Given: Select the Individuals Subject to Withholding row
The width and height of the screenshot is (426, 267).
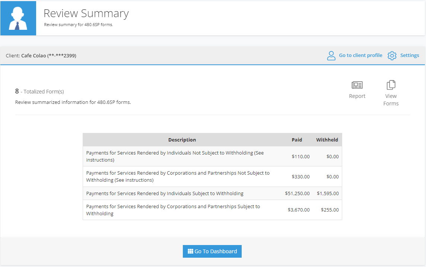Looking at the screenshot, I should click(x=212, y=193).
